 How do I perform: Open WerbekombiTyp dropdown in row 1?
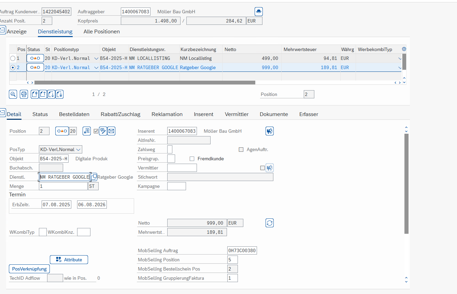400,59
